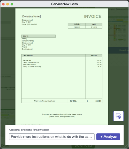Click the spreadsheet thumbnail in background
Viewport: 129px width, 149px height.
point(119,29)
